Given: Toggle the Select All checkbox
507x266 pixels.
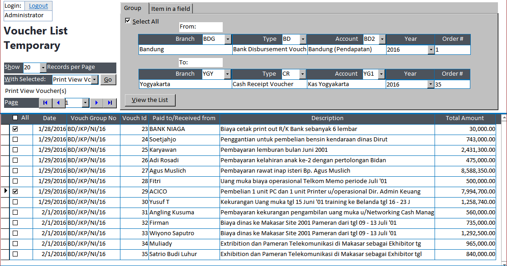Looking at the screenshot, I should [x=128, y=21].
